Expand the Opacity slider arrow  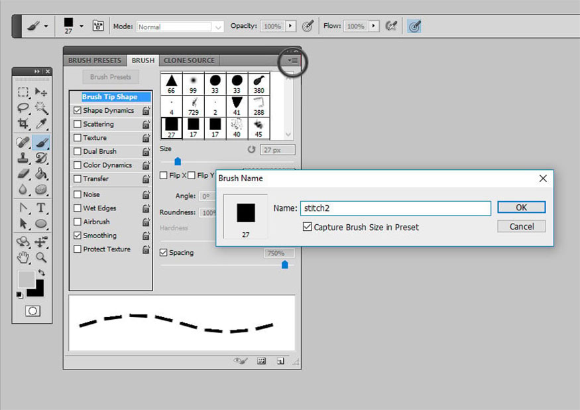290,27
